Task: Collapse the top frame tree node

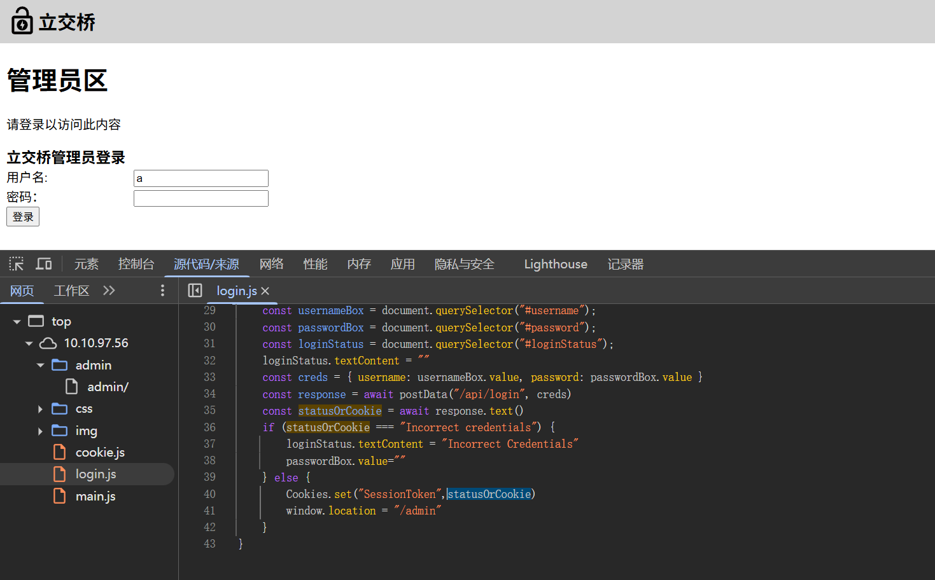Action: 17,322
